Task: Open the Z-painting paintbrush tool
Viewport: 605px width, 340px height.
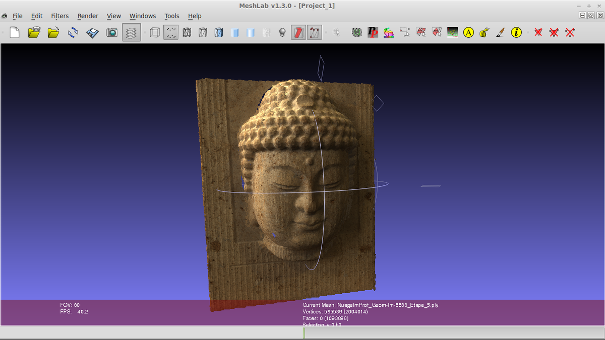Action: [x=500, y=33]
